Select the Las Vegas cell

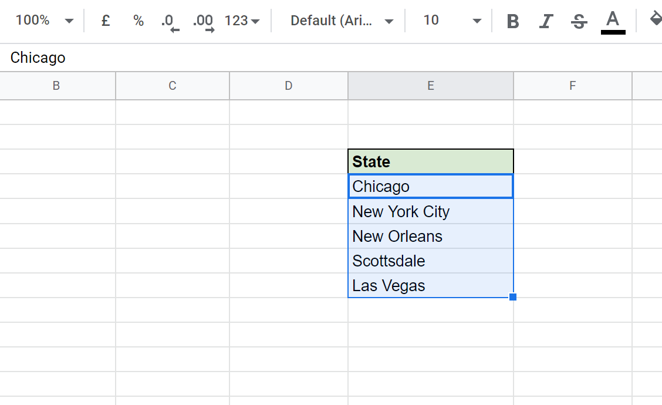coord(431,285)
